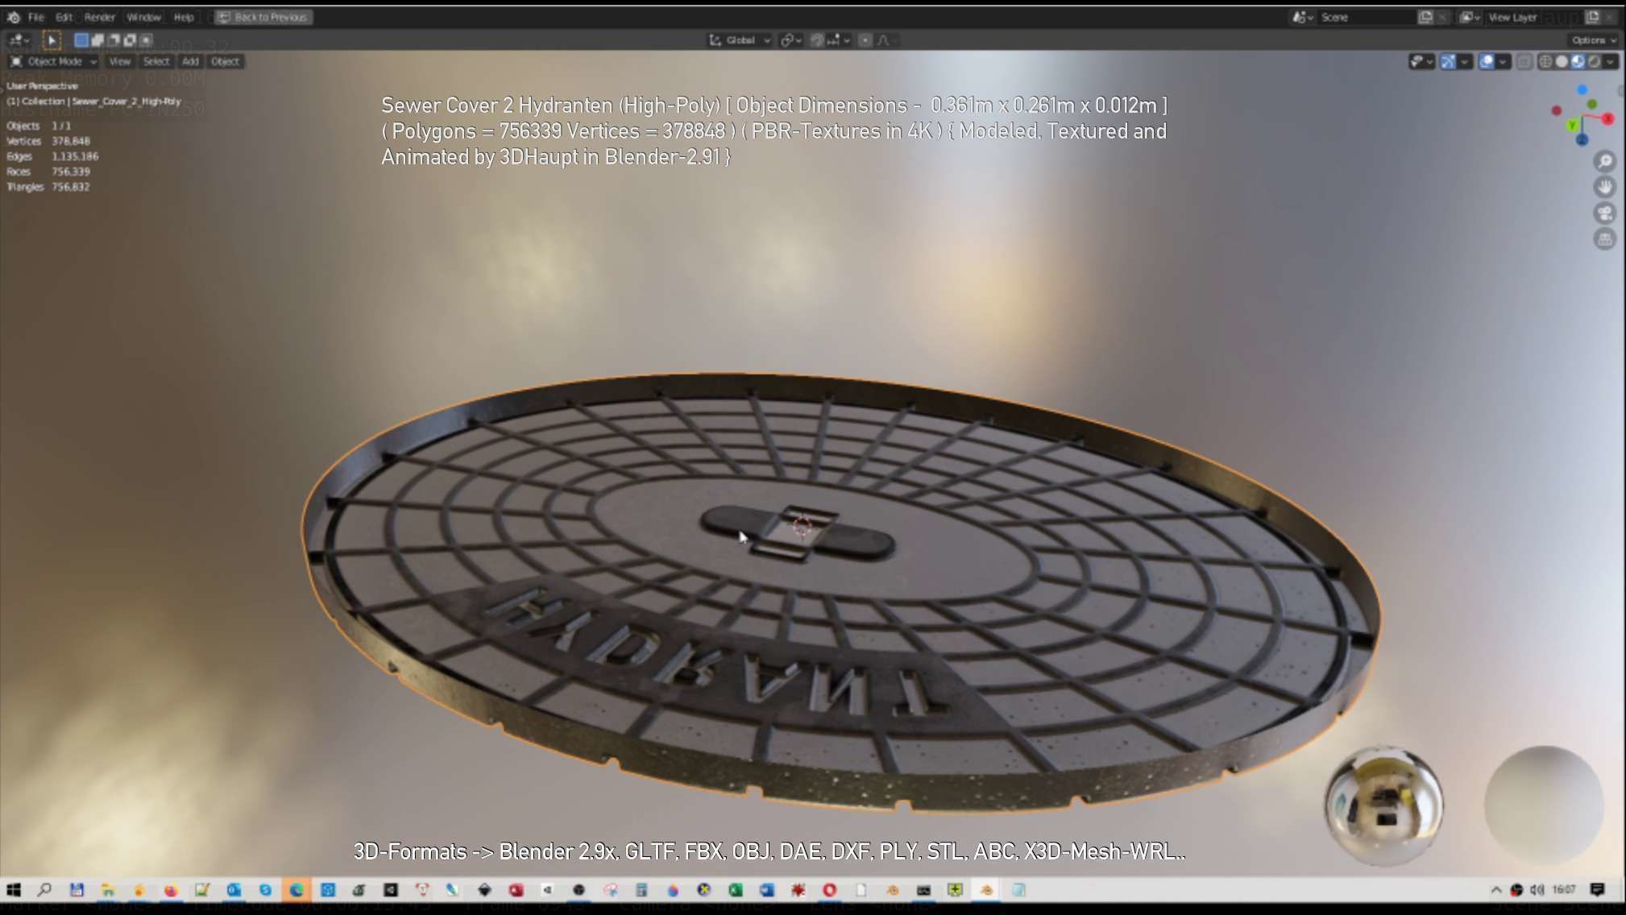Choose the Intersect selection mode icon
The height and width of the screenshot is (915, 1626).
point(146,39)
